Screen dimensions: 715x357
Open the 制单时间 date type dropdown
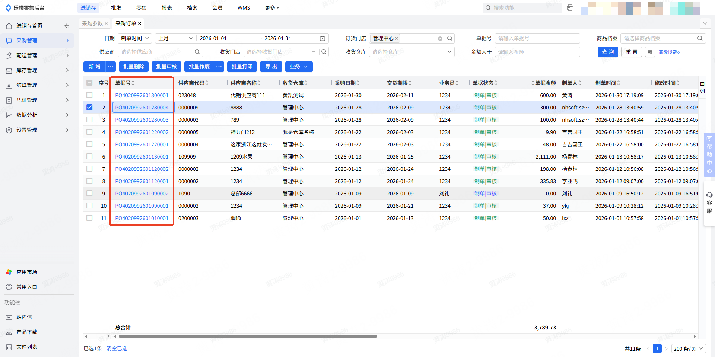coord(134,38)
